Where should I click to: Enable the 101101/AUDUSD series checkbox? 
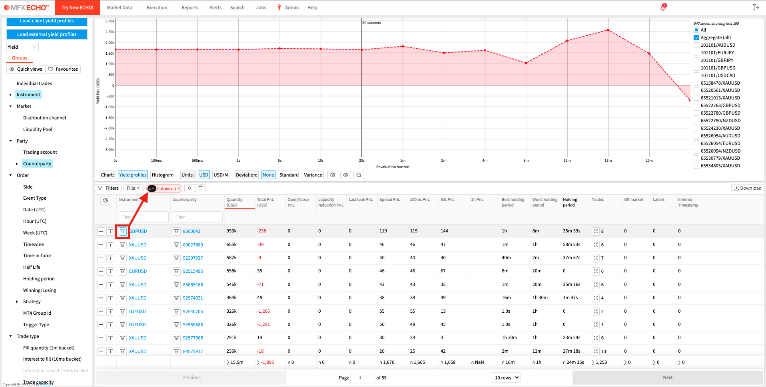coord(696,45)
